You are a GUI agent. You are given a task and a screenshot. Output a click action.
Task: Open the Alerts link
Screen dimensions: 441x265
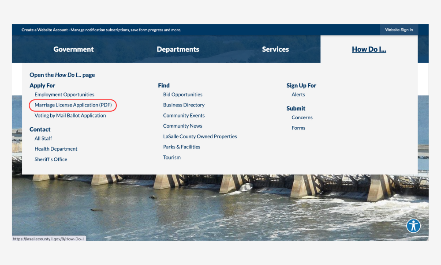click(299, 95)
